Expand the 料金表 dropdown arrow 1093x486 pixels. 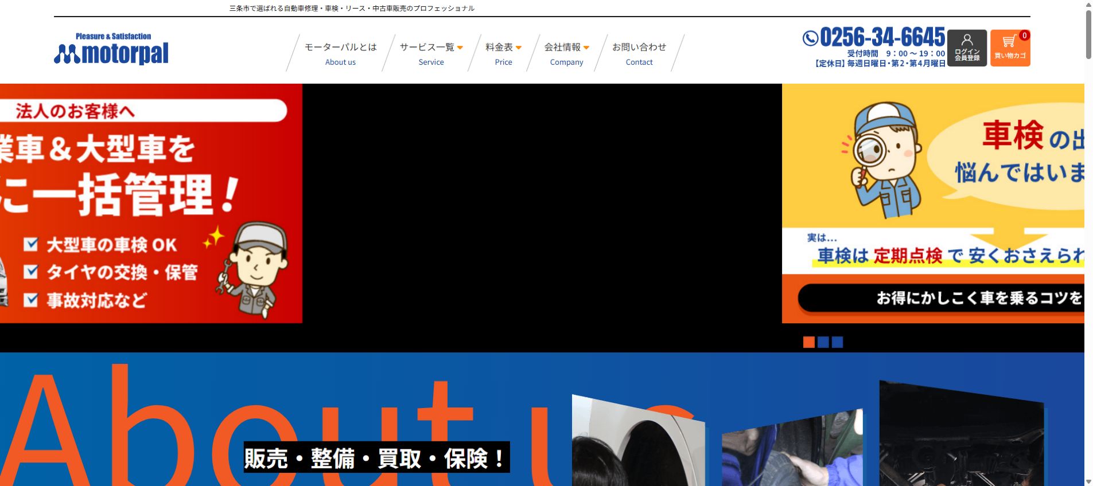519,48
